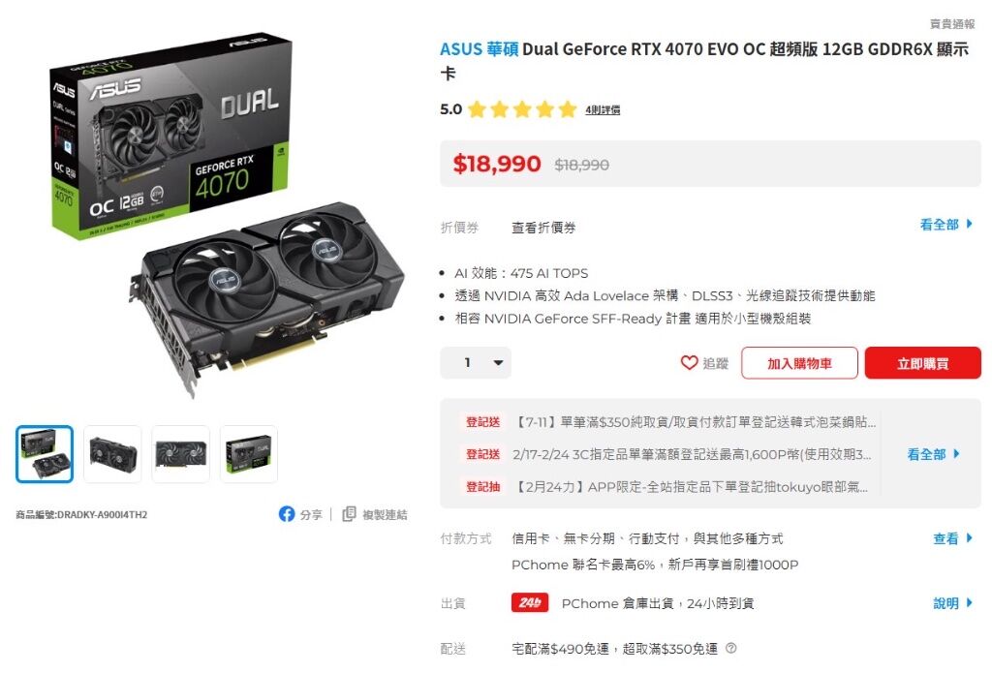Select third thumbnail showing card front
Viewport: 992px width, 673px height.
[181, 454]
